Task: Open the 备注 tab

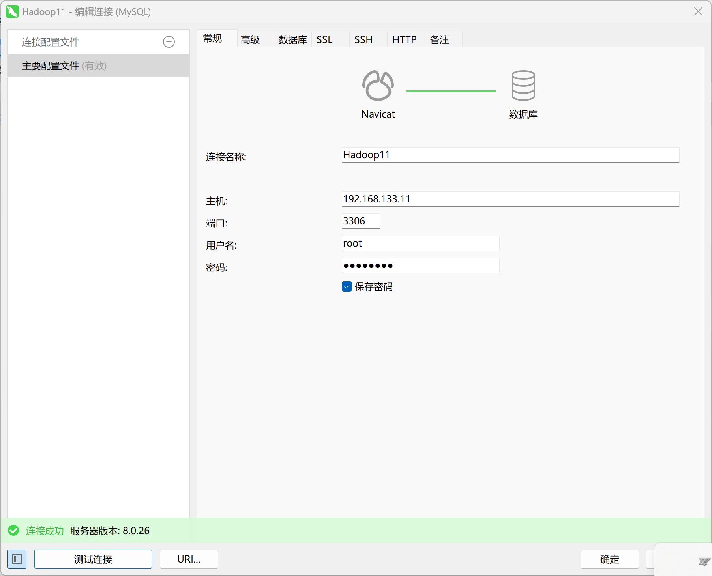Action: (444, 39)
